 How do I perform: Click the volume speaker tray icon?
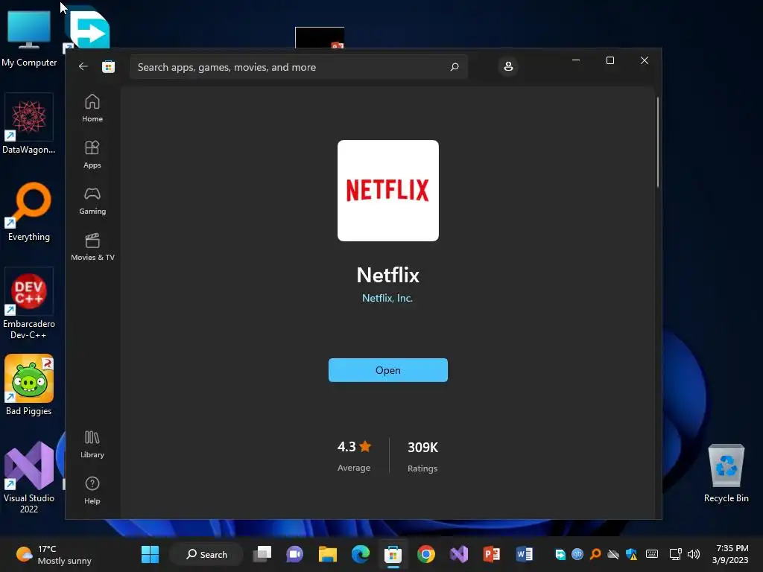694,554
